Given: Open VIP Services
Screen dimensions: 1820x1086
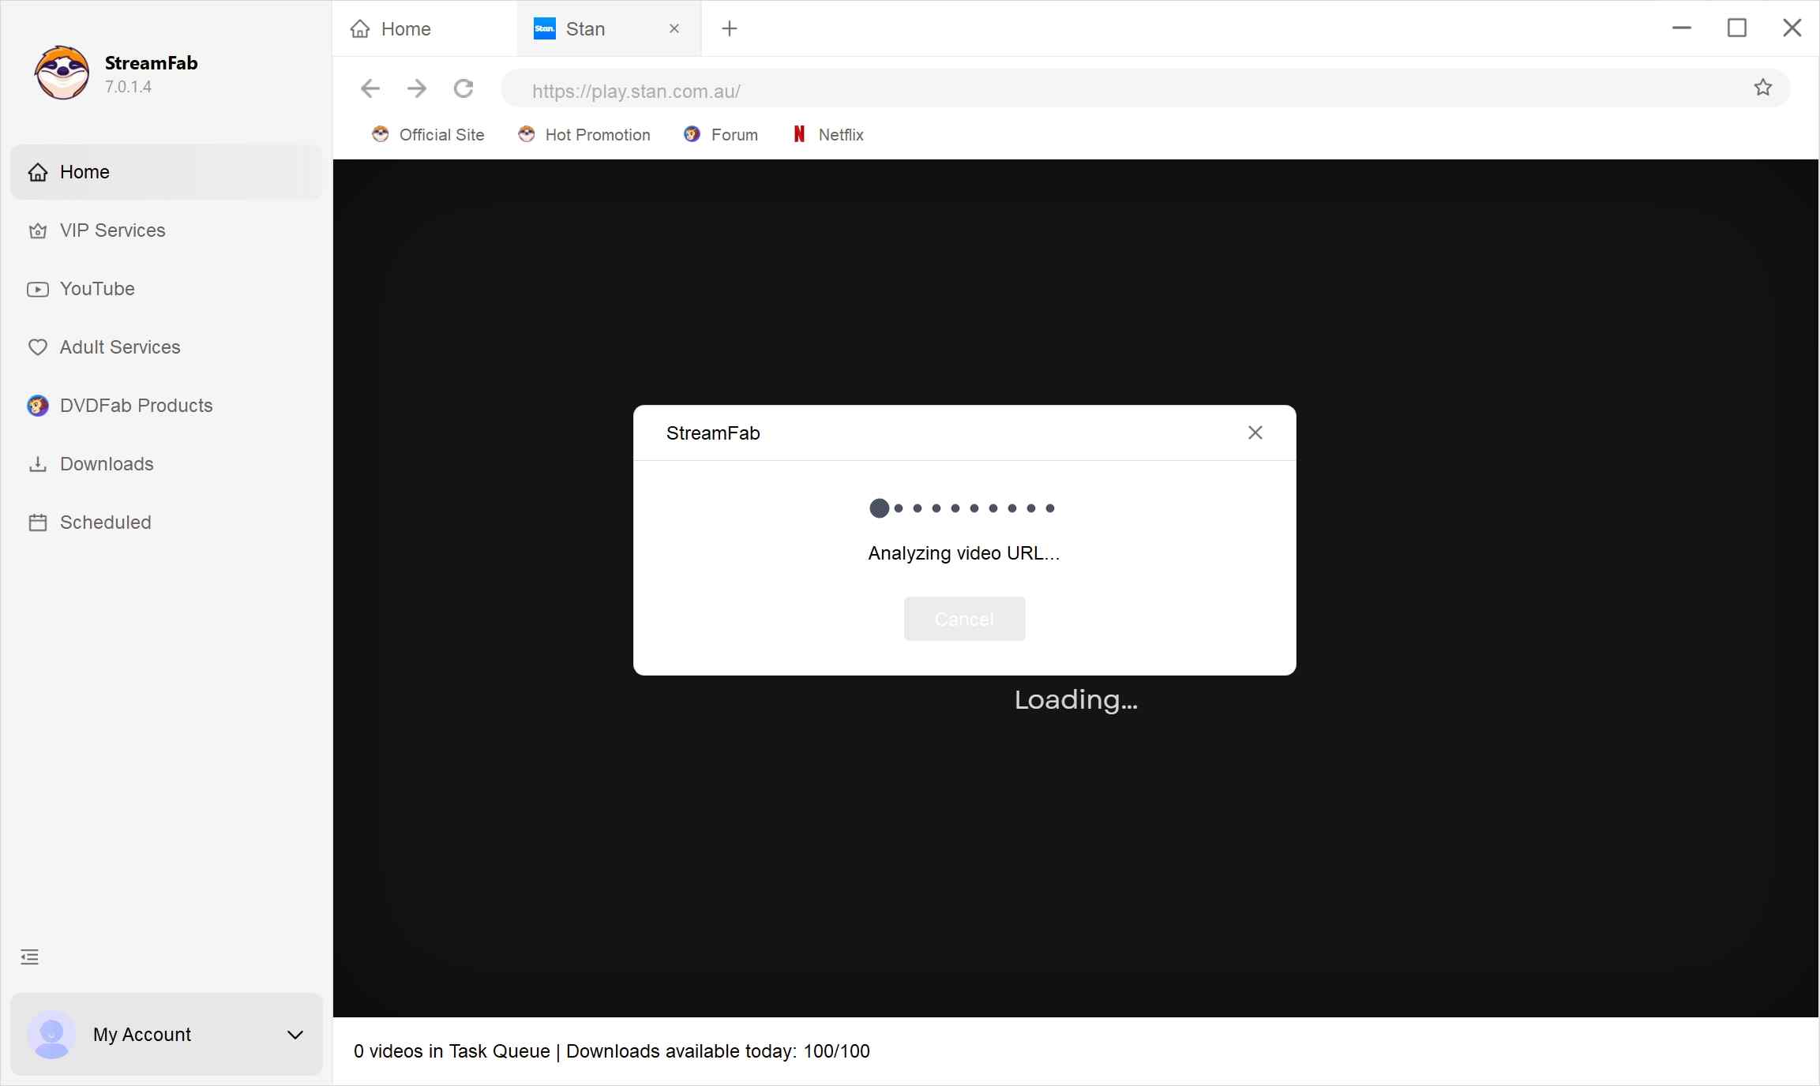Looking at the screenshot, I should [x=111, y=230].
